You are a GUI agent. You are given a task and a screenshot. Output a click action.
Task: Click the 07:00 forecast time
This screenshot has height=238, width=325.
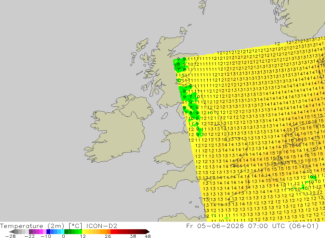click(258, 226)
